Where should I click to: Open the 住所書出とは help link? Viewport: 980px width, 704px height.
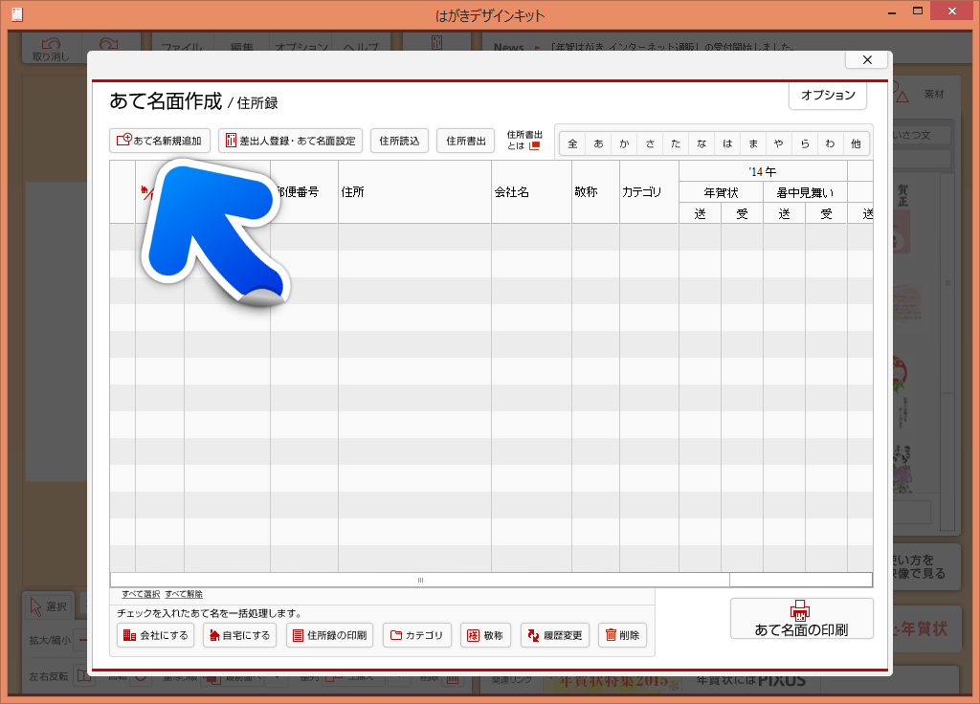[524, 141]
